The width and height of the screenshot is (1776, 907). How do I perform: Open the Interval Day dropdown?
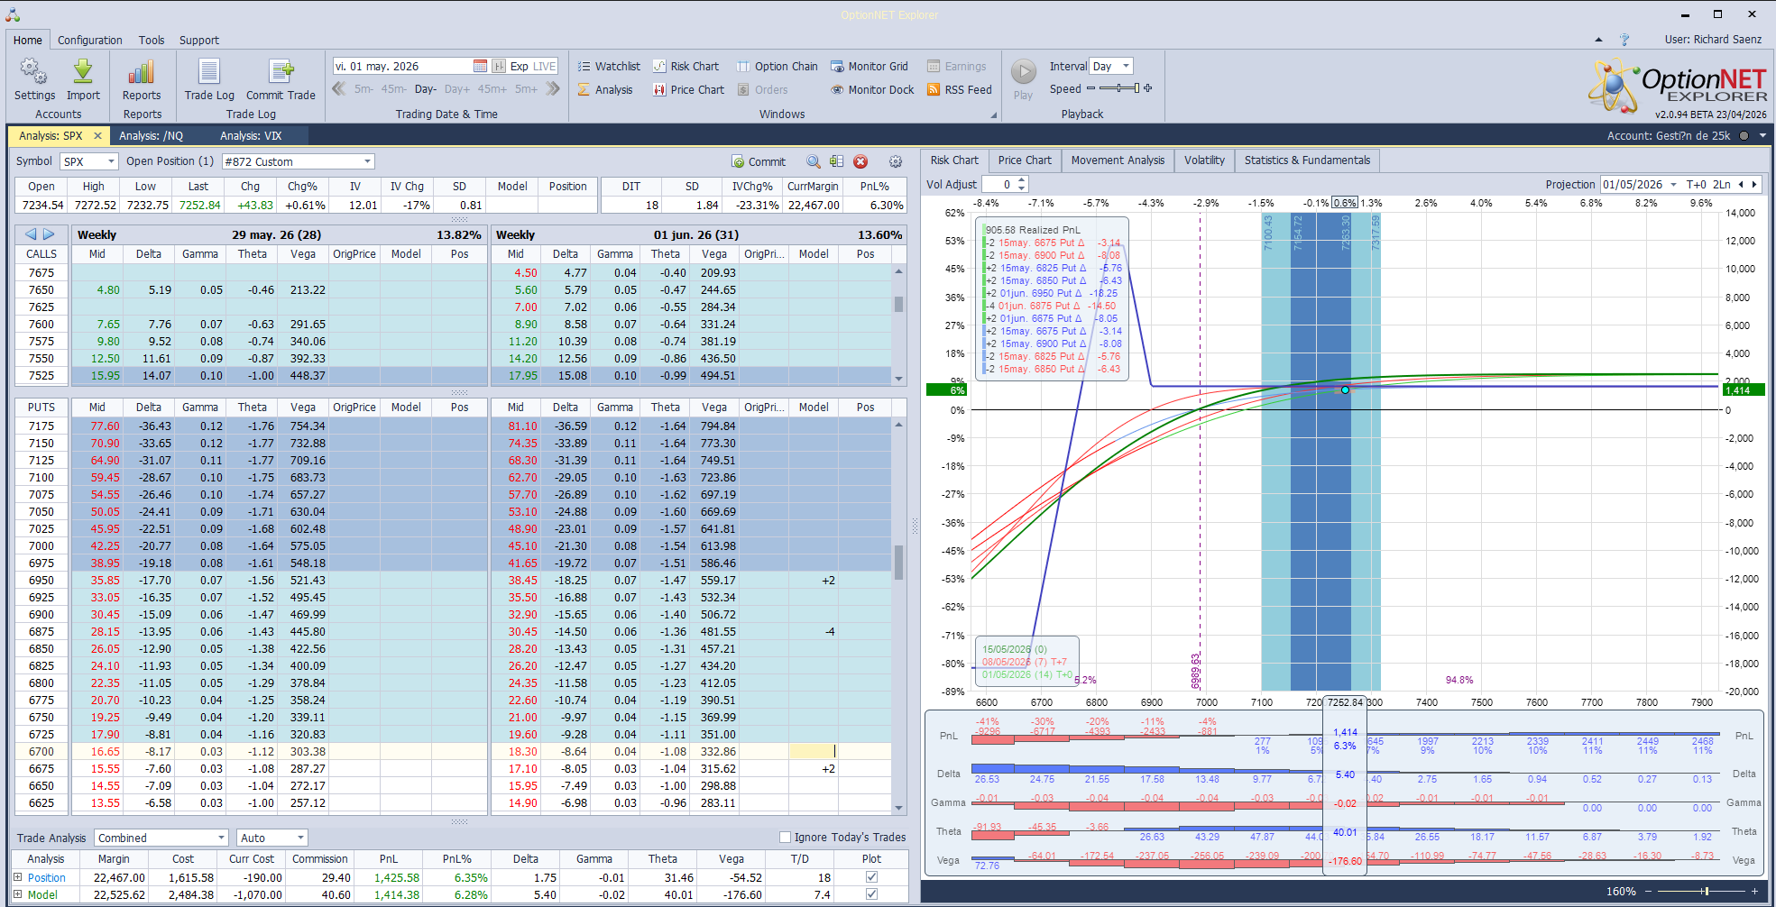coord(1110,66)
